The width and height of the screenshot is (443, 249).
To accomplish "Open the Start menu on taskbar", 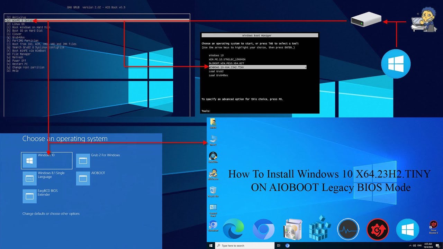I will (x=211, y=246).
